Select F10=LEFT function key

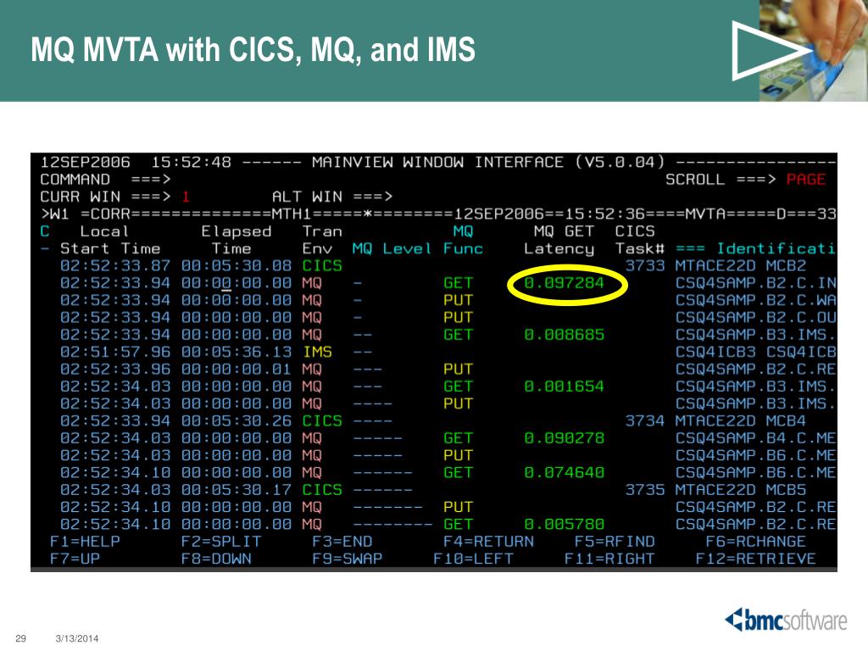coord(473,559)
